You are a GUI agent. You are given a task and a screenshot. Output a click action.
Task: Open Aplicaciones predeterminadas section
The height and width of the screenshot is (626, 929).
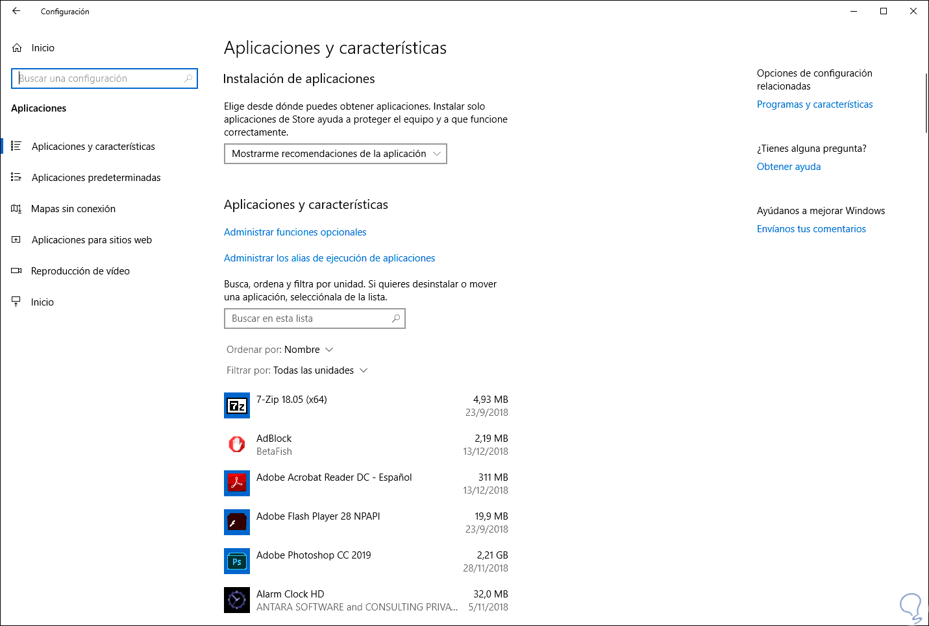96,178
